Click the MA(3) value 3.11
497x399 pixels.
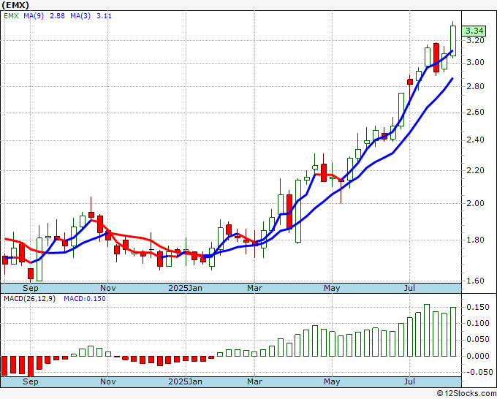click(x=104, y=16)
